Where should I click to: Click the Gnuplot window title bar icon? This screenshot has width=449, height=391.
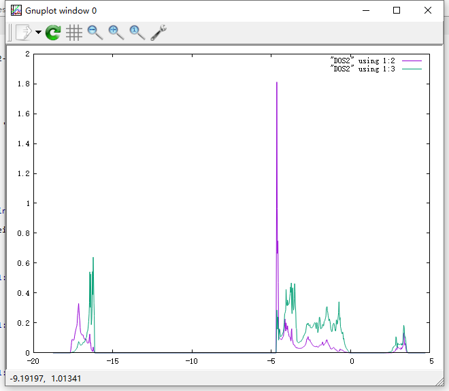[16, 10]
